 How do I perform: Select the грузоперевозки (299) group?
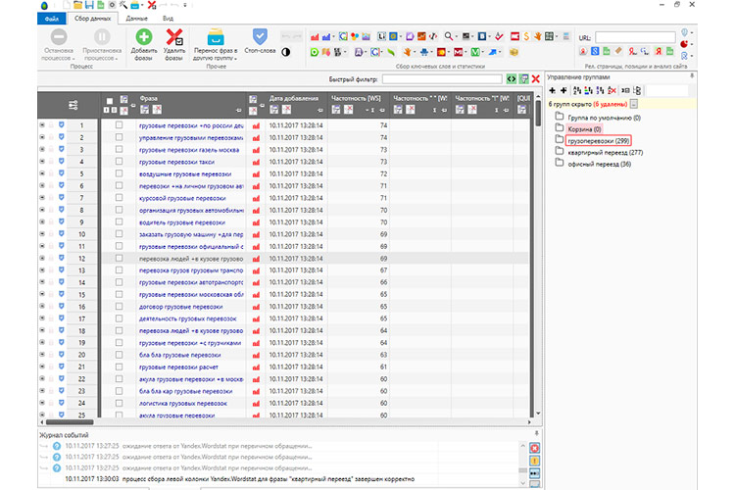coord(598,140)
